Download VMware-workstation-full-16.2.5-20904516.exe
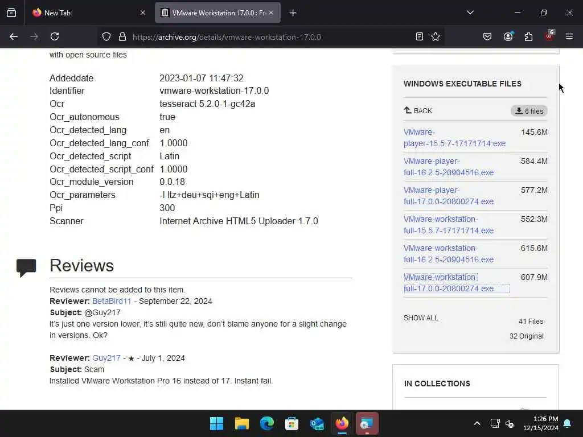Image resolution: width=583 pixels, height=437 pixels. pyautogui.click(x=449, y=254)
